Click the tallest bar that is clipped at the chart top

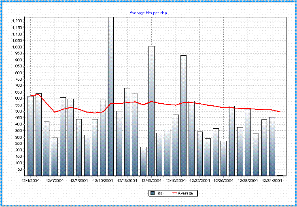[x=111, y=97]
